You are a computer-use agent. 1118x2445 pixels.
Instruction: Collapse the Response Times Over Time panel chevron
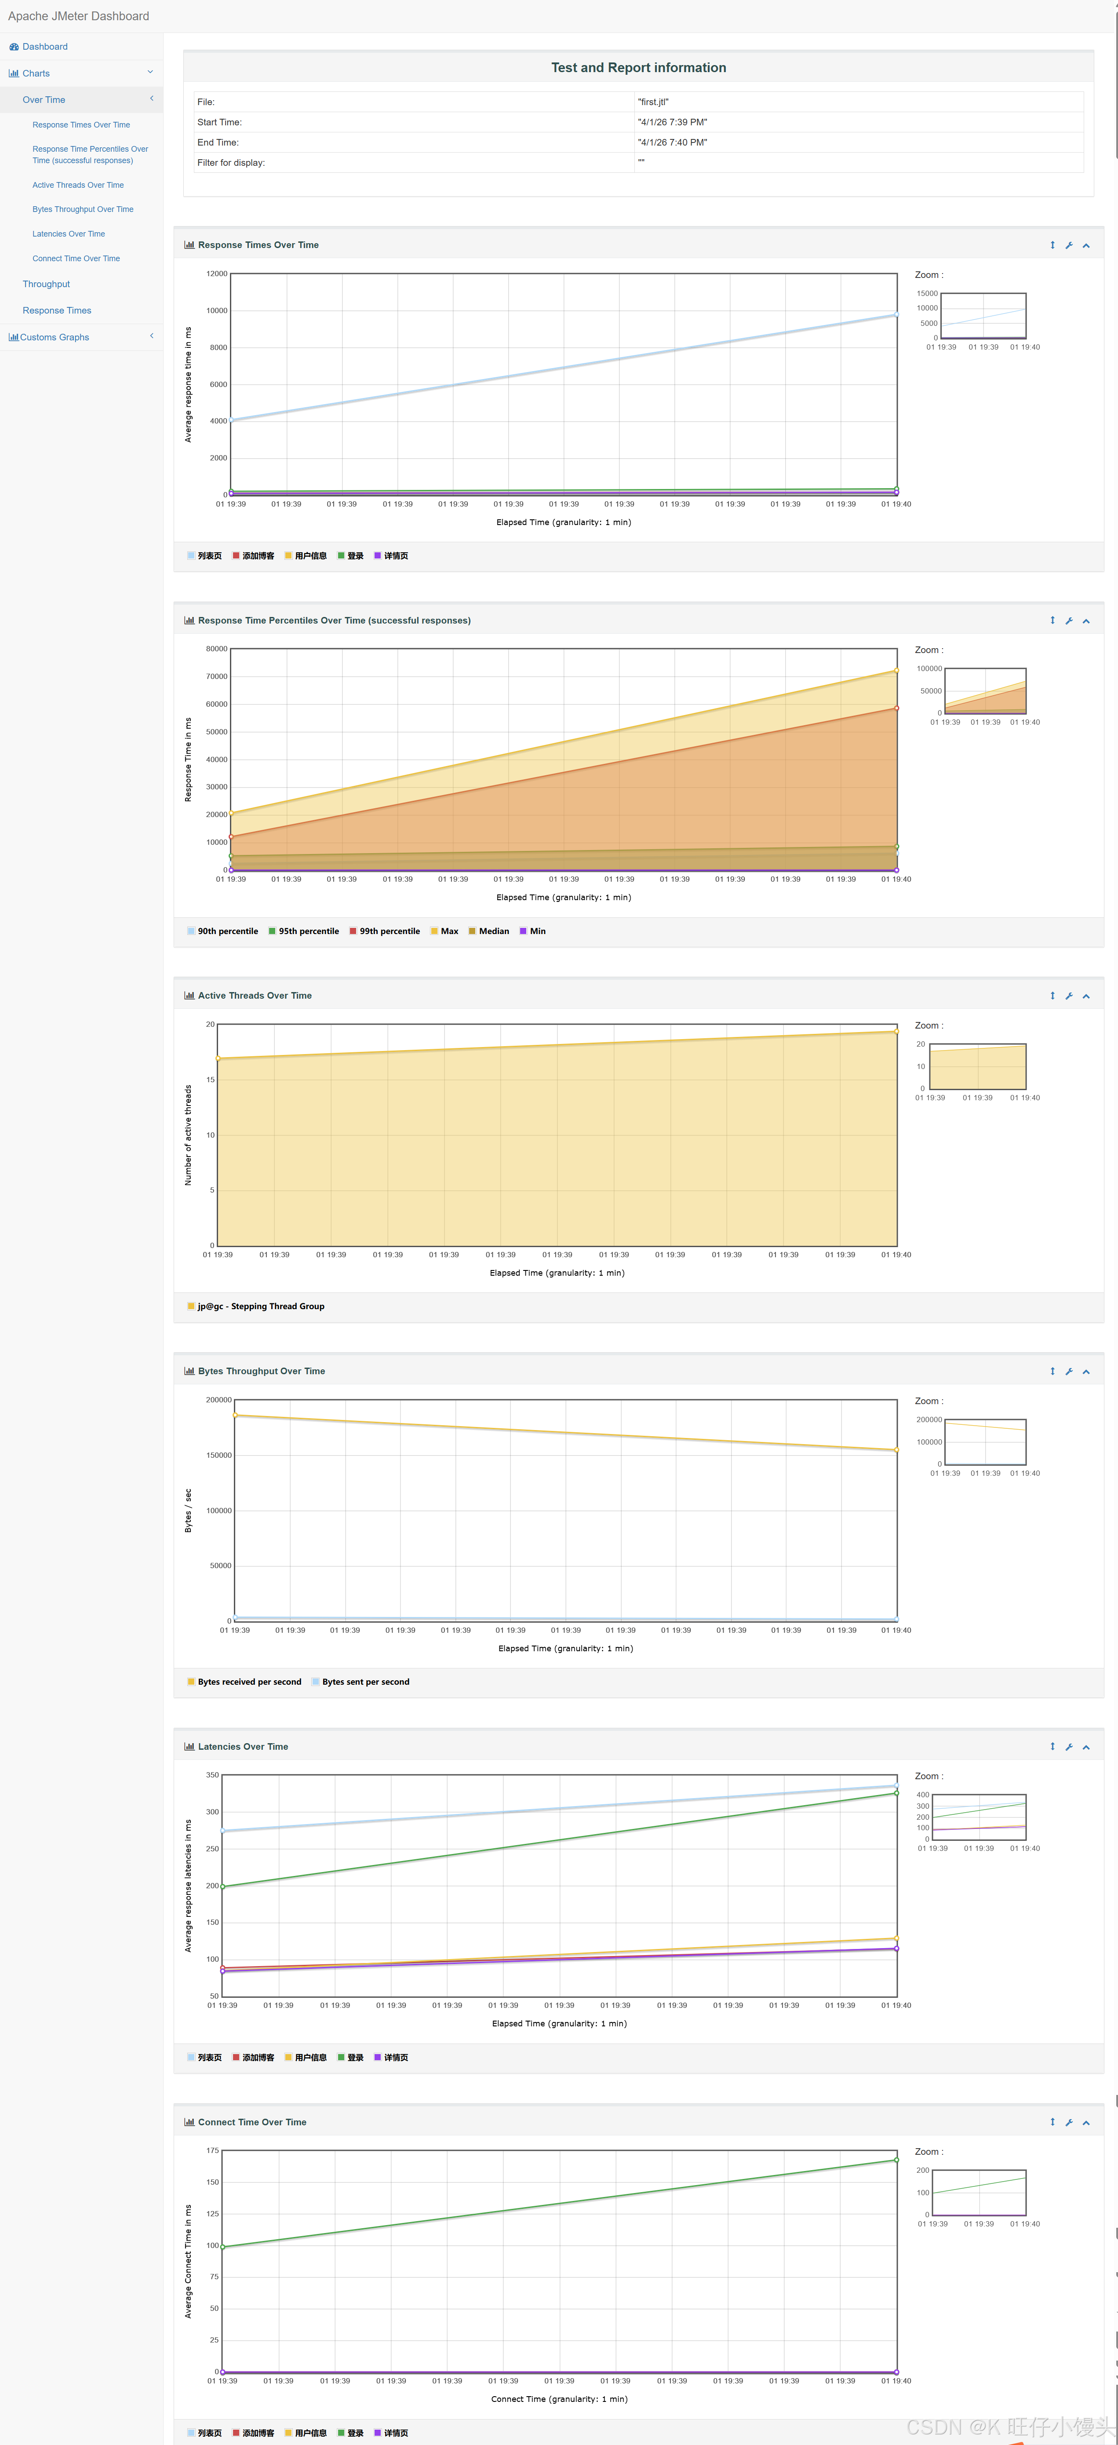point(1086,246)
